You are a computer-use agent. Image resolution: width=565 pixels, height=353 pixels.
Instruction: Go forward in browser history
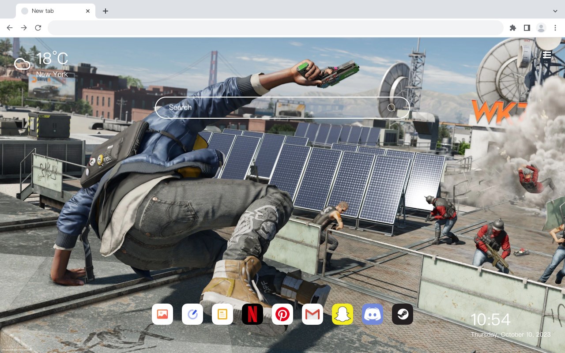click(24, 28)
